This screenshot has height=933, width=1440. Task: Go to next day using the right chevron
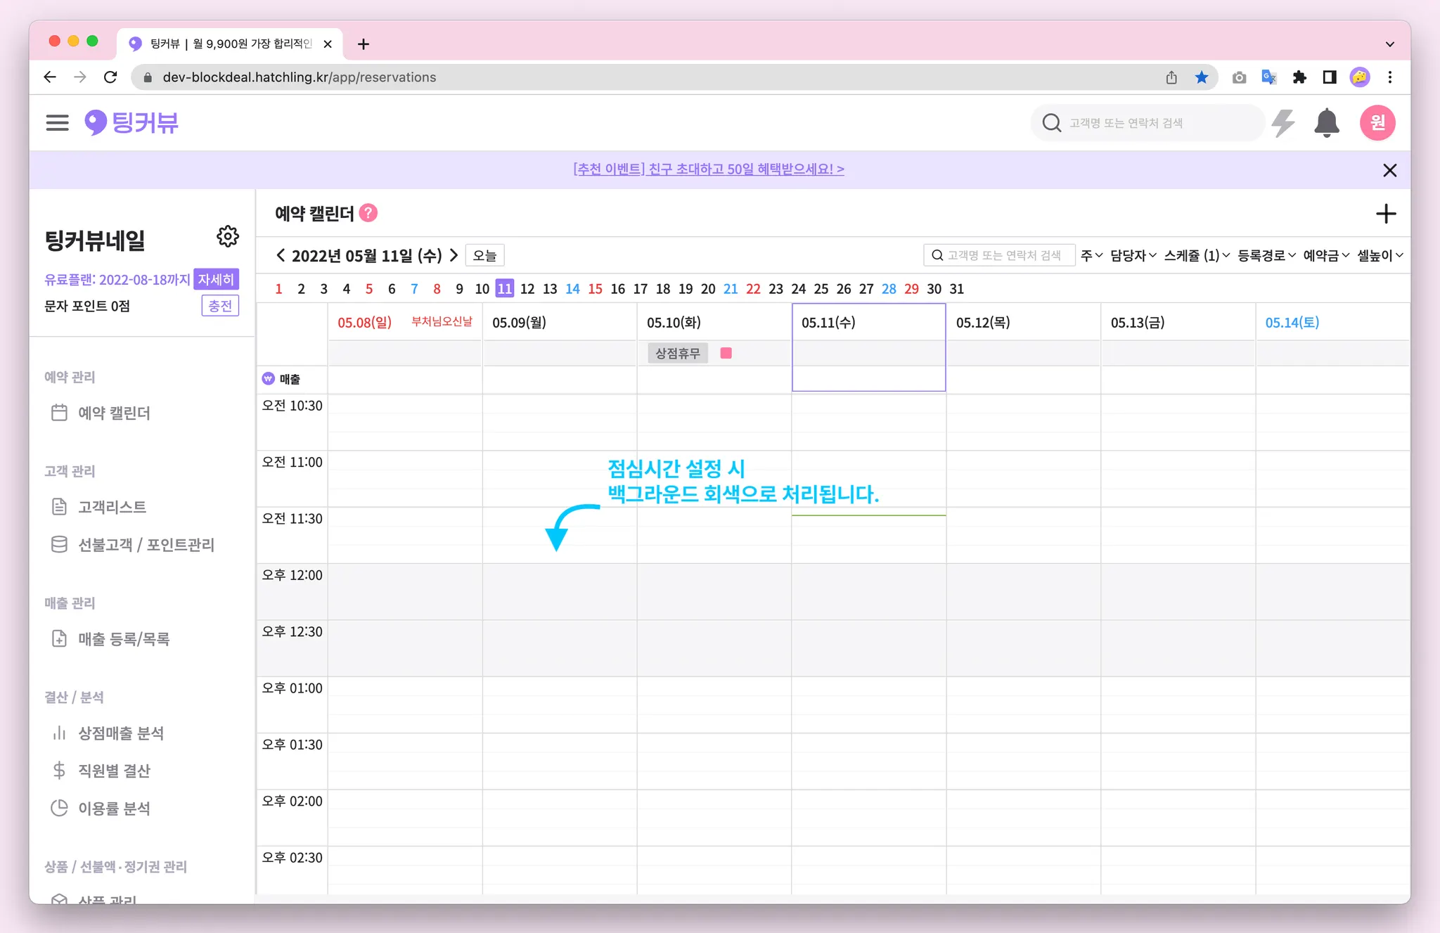tap(454, 255)
